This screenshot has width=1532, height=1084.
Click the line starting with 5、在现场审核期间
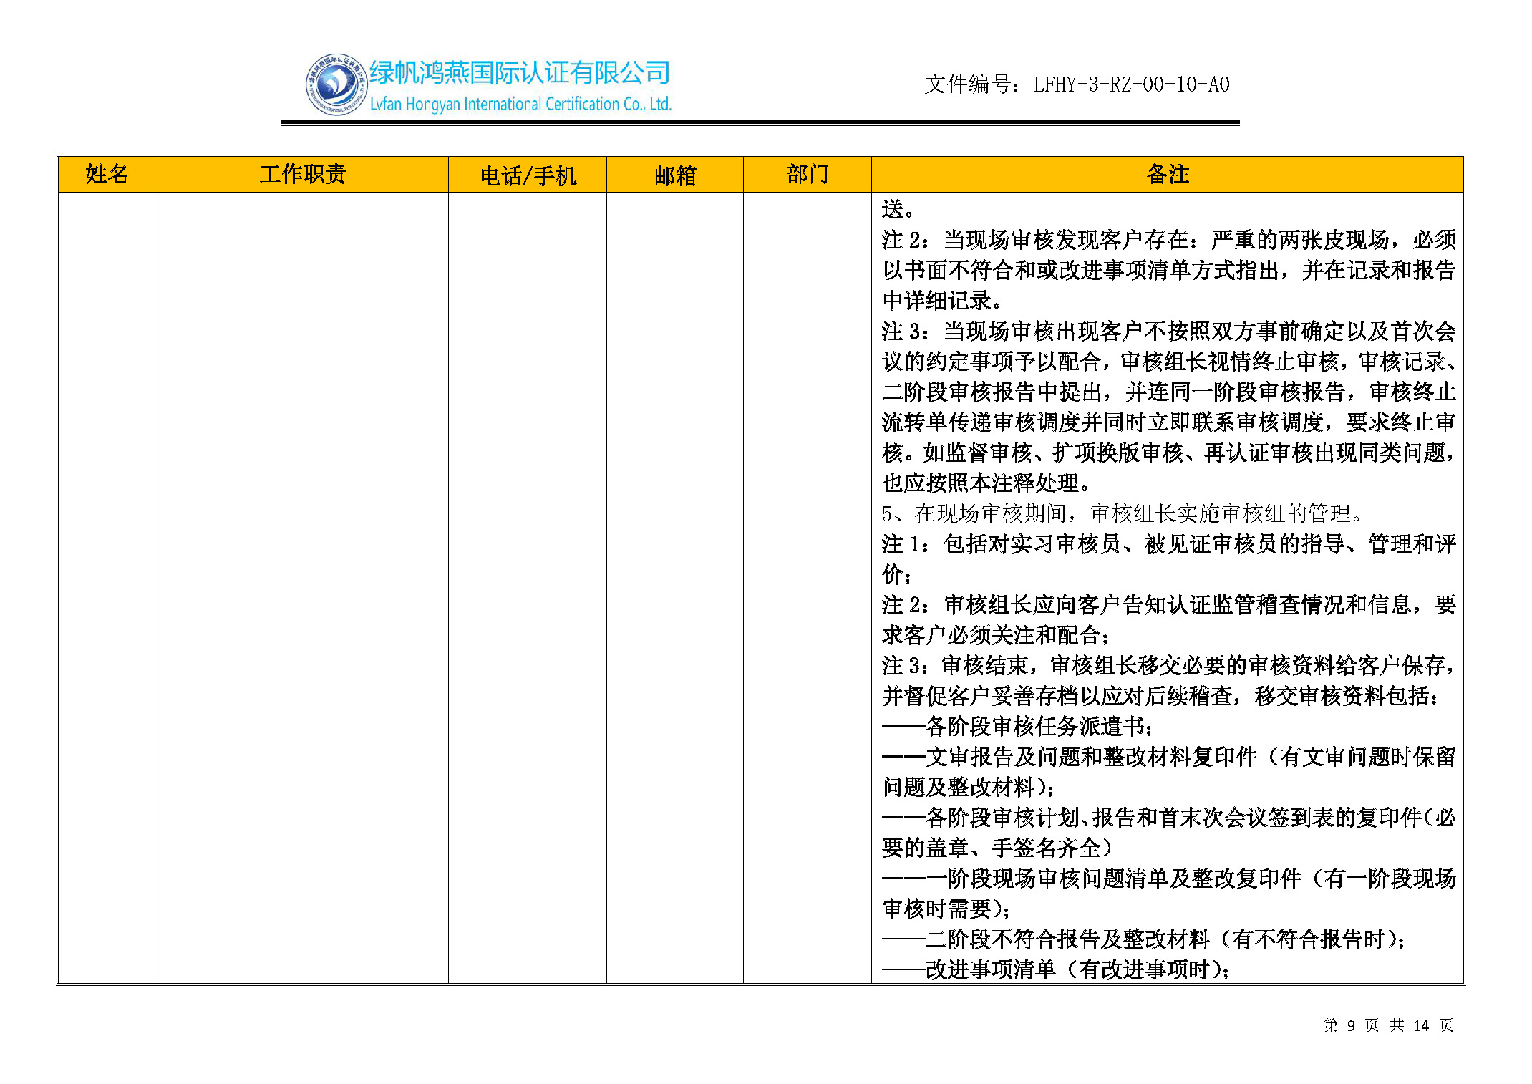click(x=1121, y=513)
